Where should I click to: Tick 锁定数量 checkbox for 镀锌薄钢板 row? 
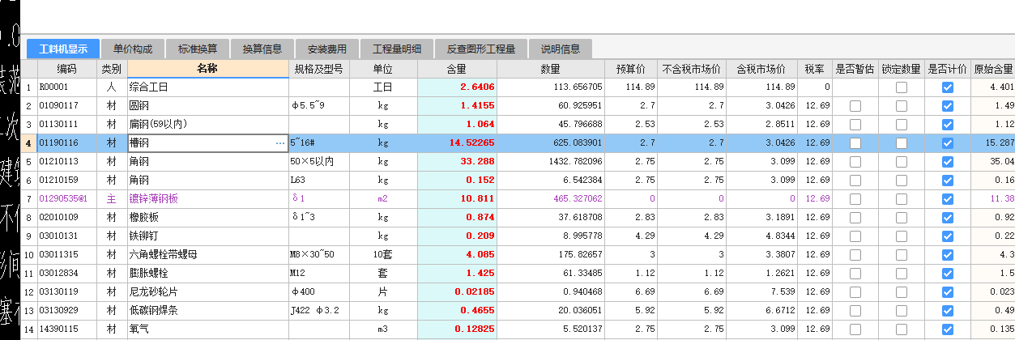(x=902, y=198)
